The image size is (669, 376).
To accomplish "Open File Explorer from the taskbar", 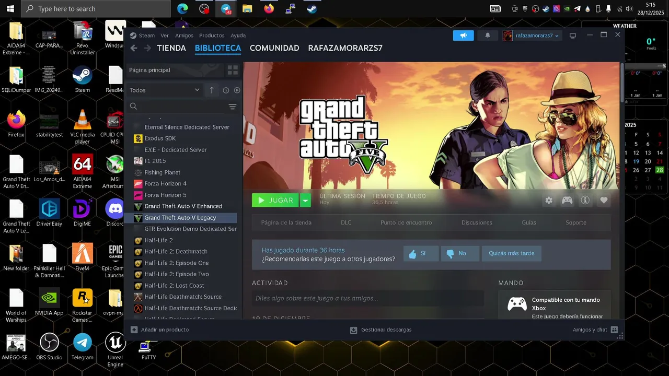I will click(x=247, y=8).
